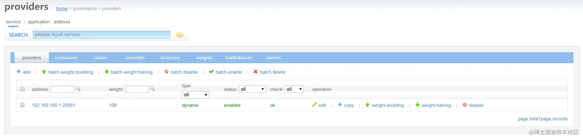
Task: Switch to the providers tab
Action: tap(31, 58)
